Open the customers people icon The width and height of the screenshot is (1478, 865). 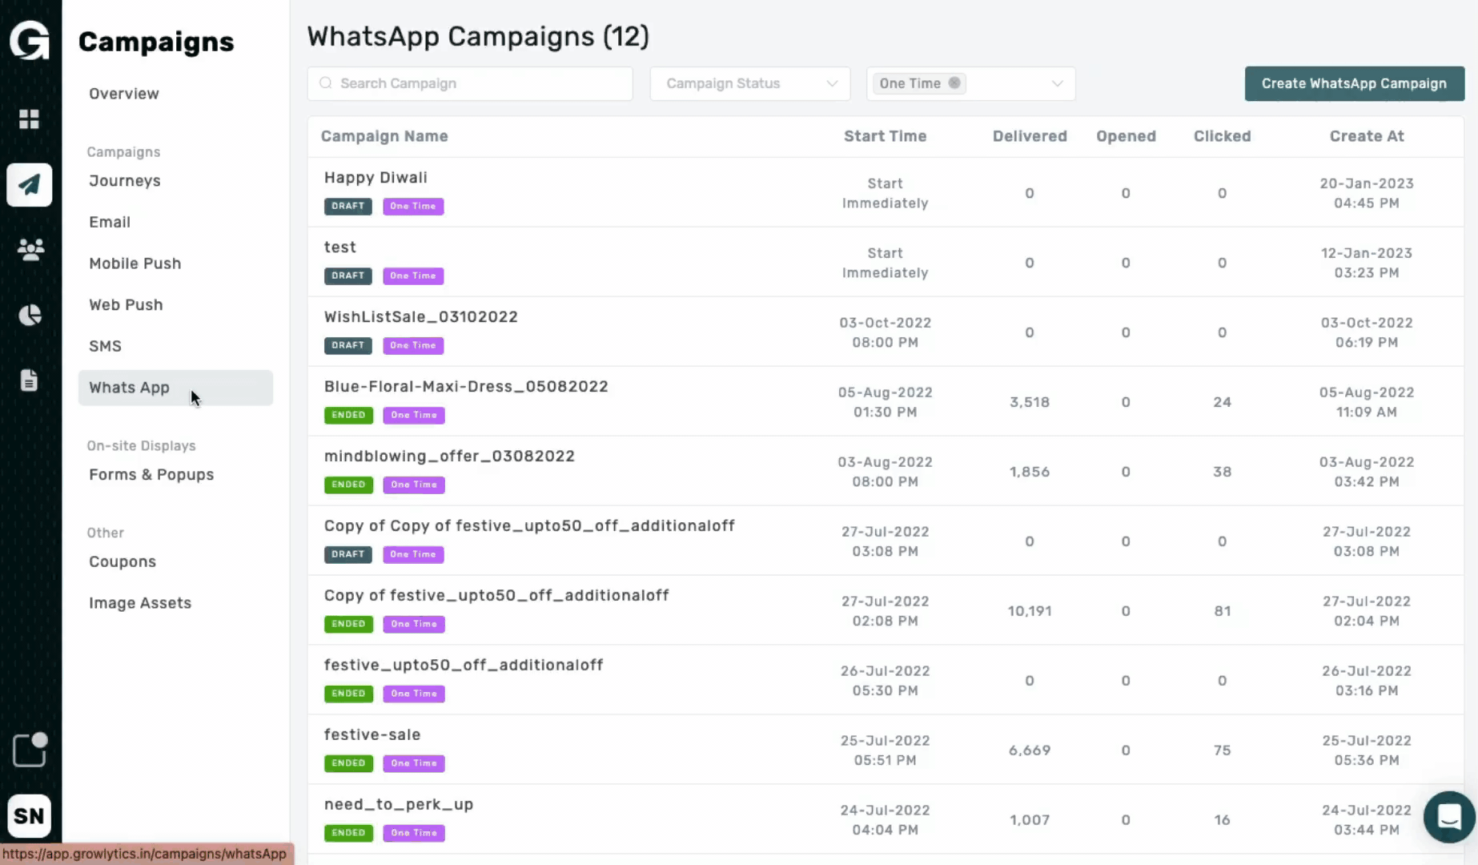(x=30, y=250)
